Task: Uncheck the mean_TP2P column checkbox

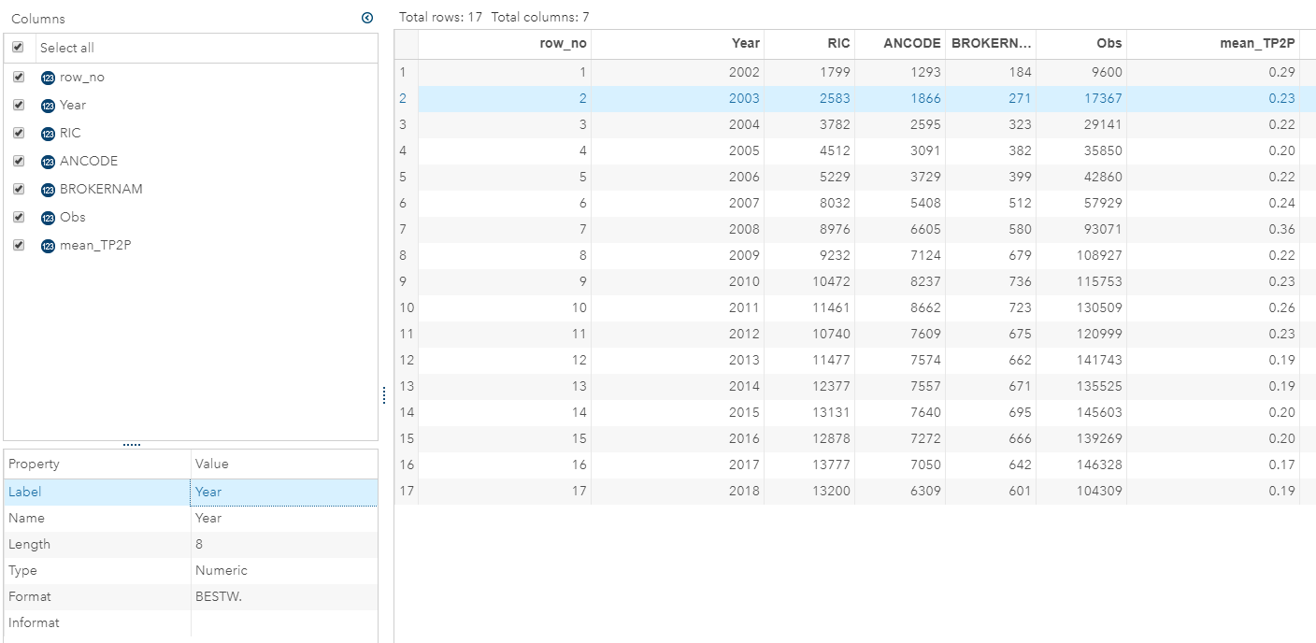Action: [19, 245]
